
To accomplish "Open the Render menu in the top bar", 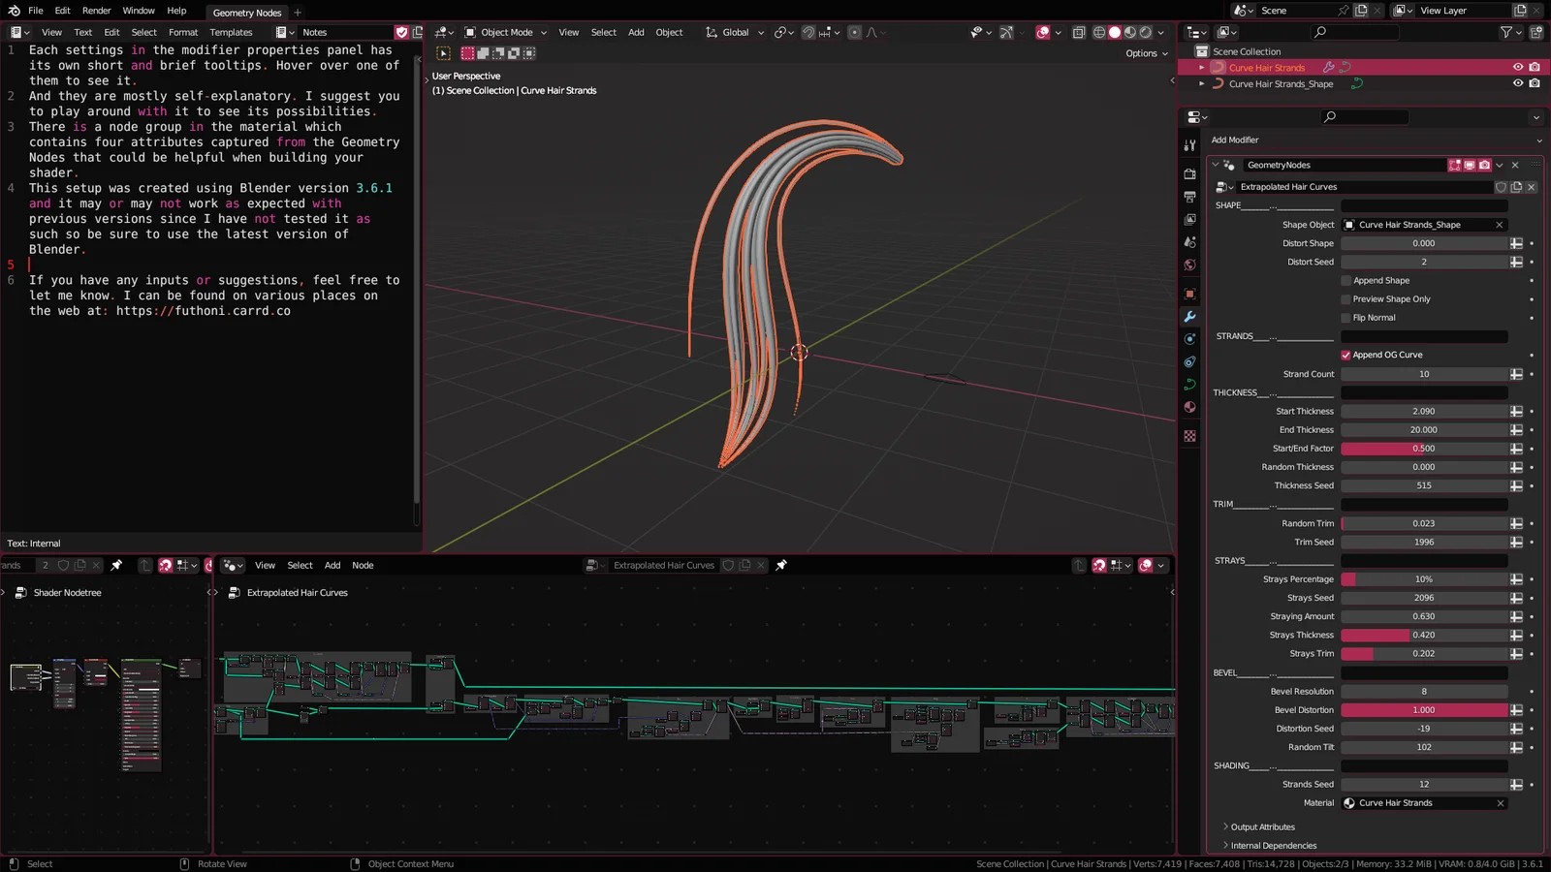I will click(96, 11).
